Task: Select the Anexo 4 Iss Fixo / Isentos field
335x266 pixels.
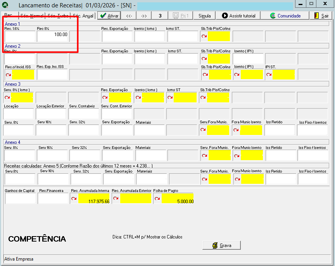Action: (x=313, y=155)
